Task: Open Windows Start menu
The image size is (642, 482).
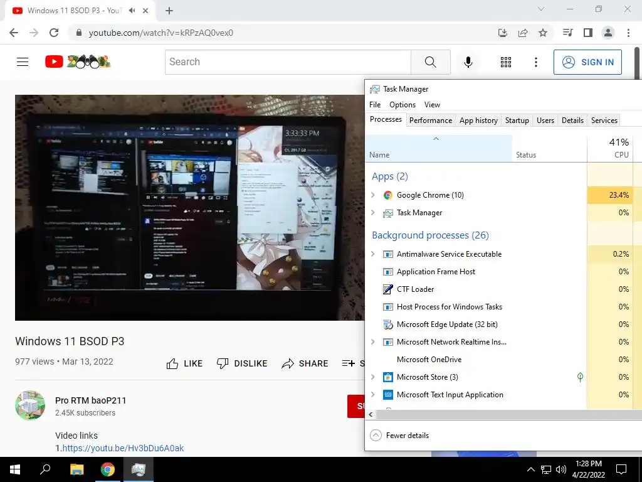Action: coord(15,469)
